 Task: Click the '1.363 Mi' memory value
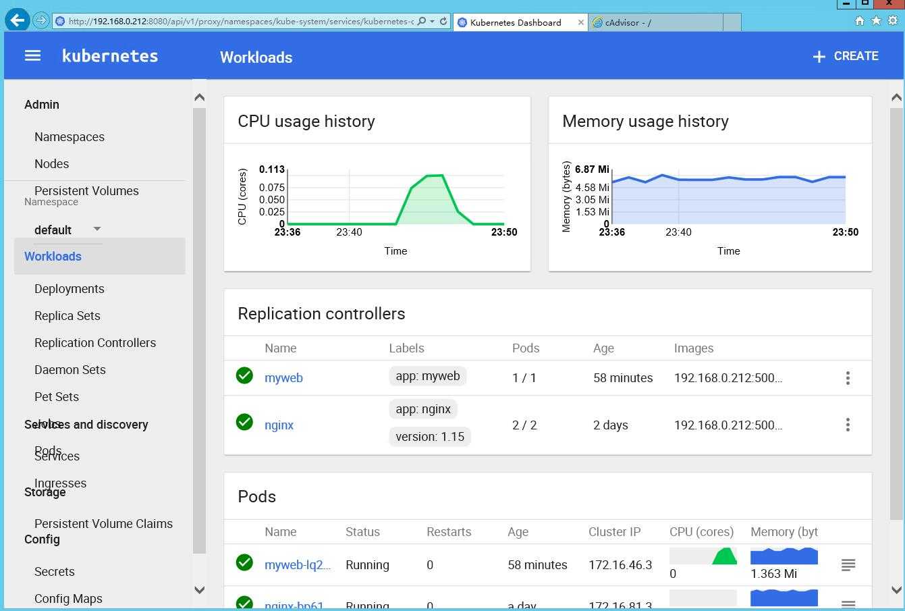773,574
